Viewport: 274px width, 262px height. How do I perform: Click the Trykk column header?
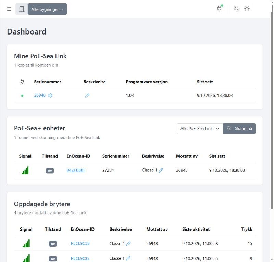point(247,229)
